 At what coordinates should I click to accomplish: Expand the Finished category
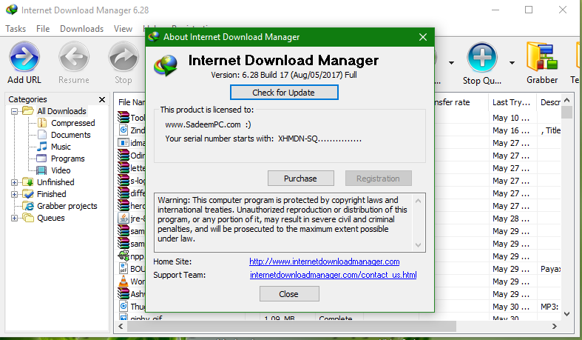coord(14,194)
